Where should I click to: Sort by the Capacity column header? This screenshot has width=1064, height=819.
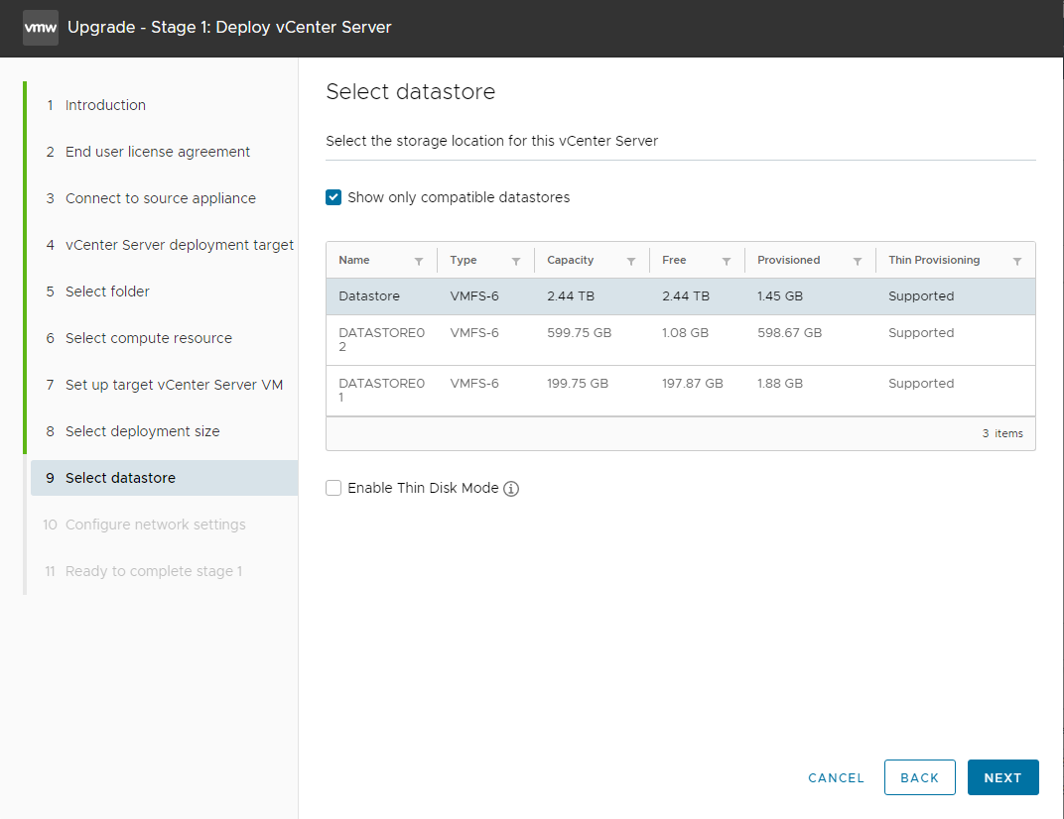point(570,260)
